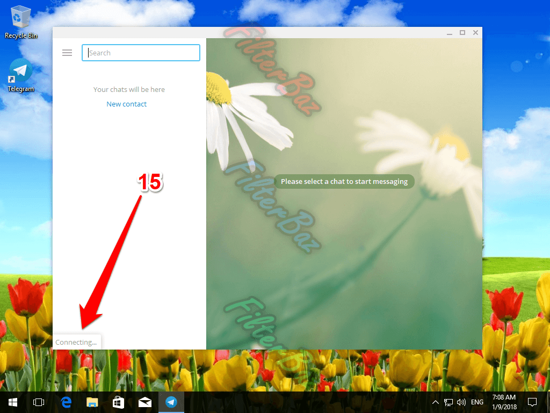Open the network status tray icon

click(448, 402)
